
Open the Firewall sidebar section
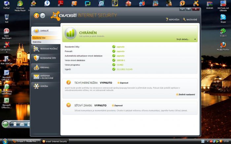tap(46, 68)
